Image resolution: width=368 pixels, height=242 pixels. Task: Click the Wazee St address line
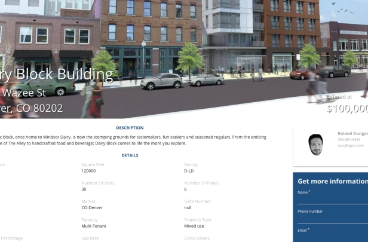24,93
